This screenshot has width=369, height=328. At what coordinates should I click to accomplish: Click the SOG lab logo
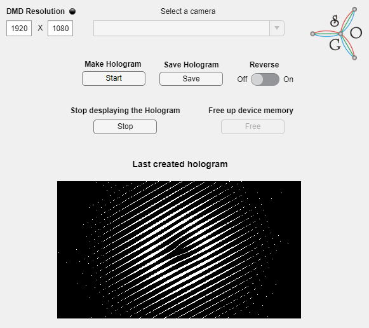(x=336, y=34)
